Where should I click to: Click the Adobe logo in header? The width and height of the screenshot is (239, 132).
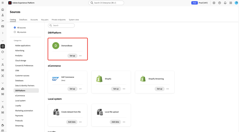[10, 3]
